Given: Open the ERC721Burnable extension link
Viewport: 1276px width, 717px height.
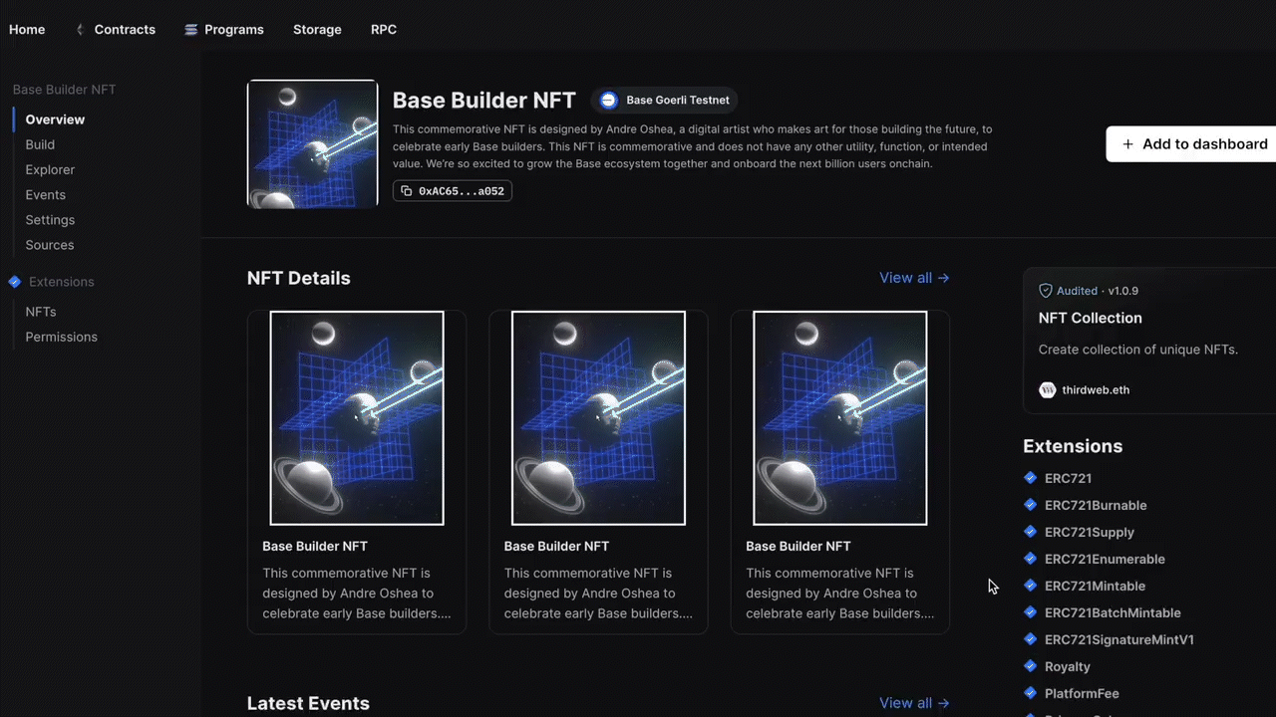Looking at the screenshot, I should (x=1096, y=505).
